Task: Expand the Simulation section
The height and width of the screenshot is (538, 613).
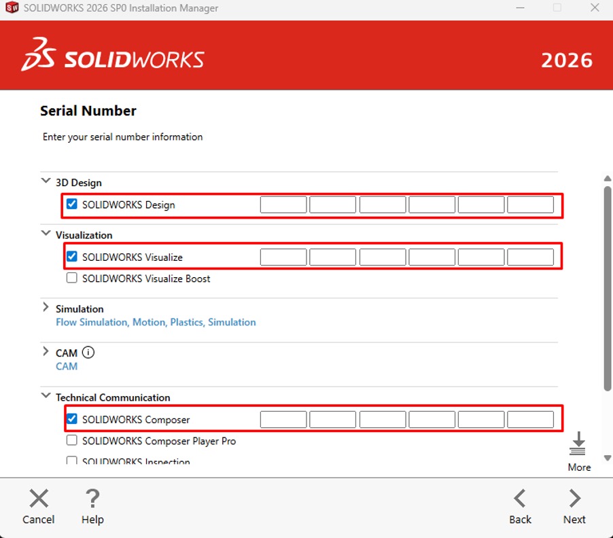Action: point(46,307)
